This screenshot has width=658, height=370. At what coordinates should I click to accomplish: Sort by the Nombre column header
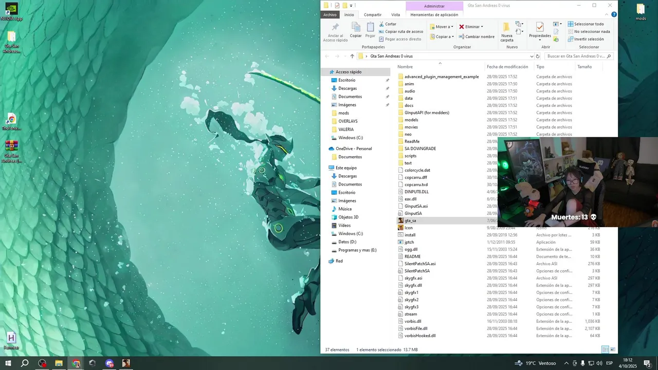[405, 67]
